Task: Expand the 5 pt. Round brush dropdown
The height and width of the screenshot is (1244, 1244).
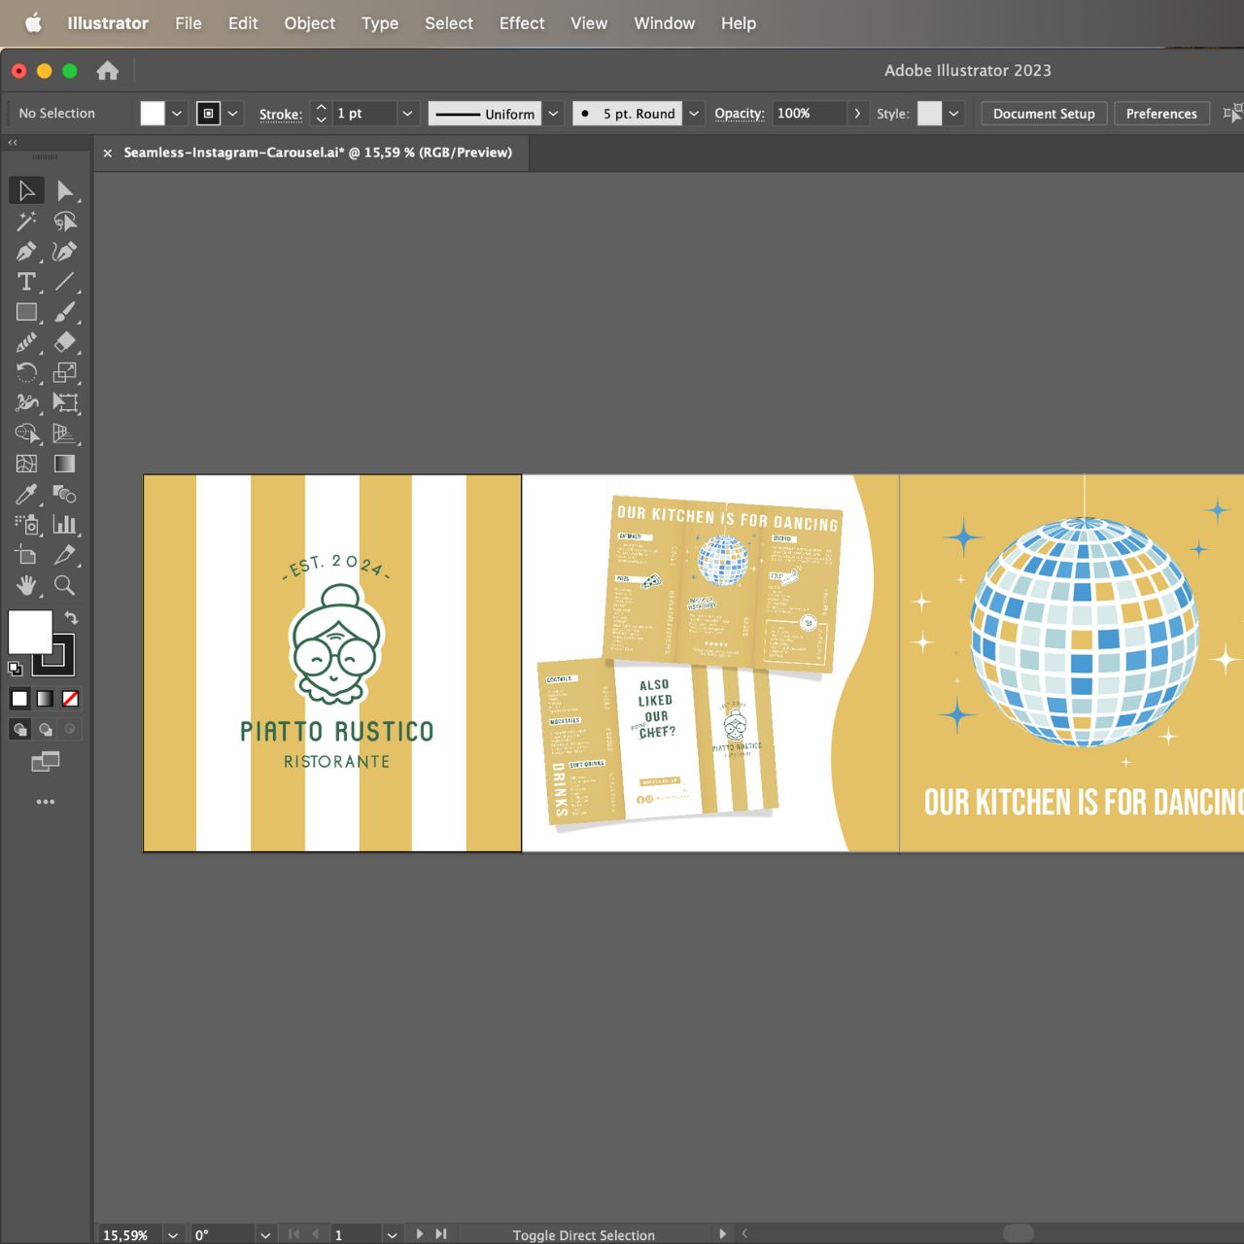Action: [x=694, y=114]
